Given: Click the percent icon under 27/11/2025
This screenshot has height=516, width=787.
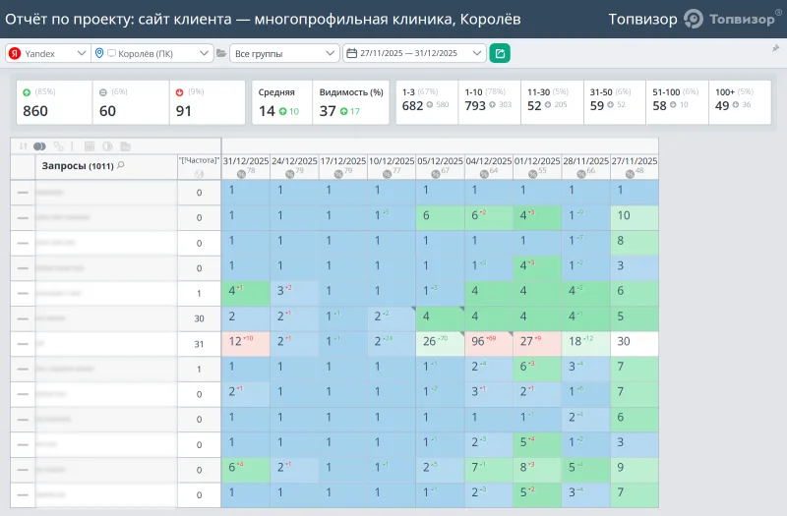Looking at the screenshot, I should [630, 174].
